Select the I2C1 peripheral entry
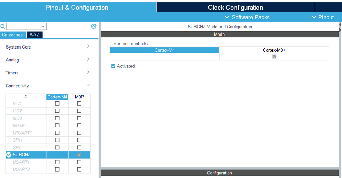The height and width of the screenshot is (178, 342). 17,104
